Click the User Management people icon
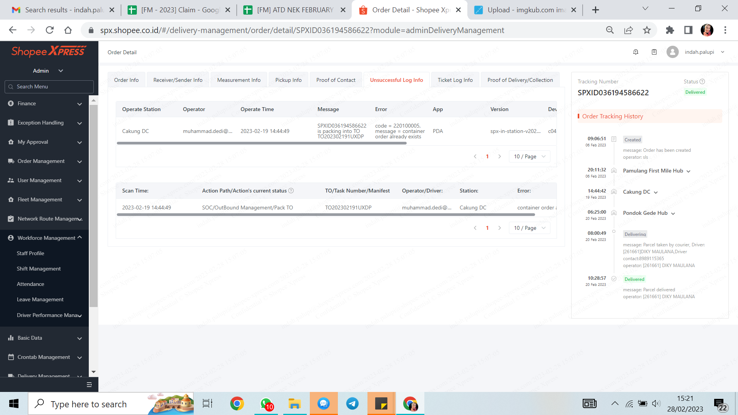Image resolution: width=738 pixels, height=415 pixels. click(x=11, y=180)
